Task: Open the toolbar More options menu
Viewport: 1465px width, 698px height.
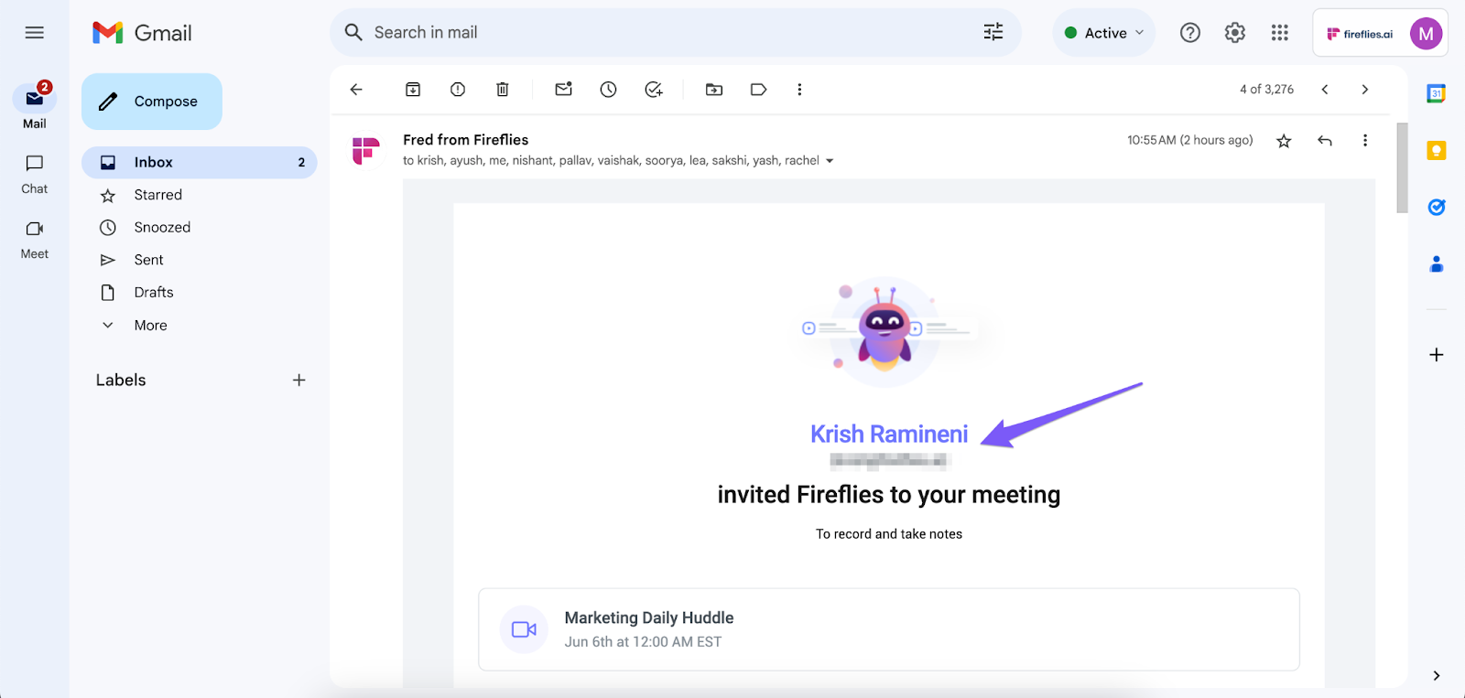Action: 799,90
